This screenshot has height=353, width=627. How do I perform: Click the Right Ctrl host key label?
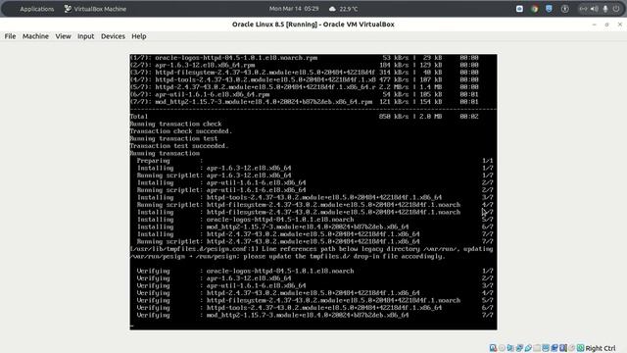coord(601,348)
